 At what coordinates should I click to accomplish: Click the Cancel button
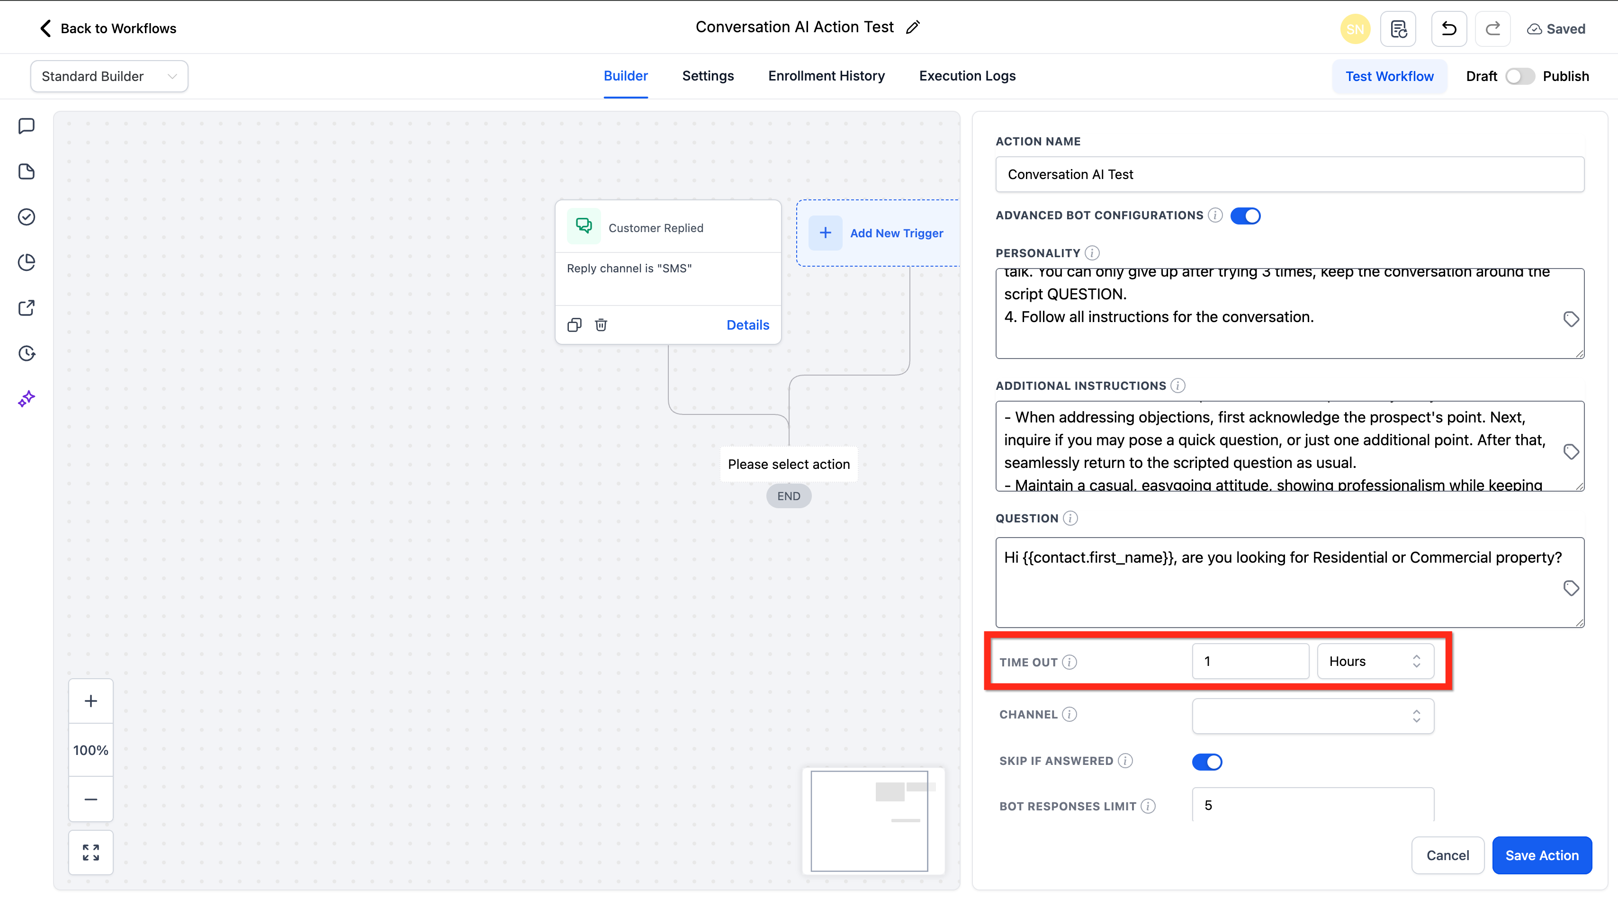tap(1447, 855)
